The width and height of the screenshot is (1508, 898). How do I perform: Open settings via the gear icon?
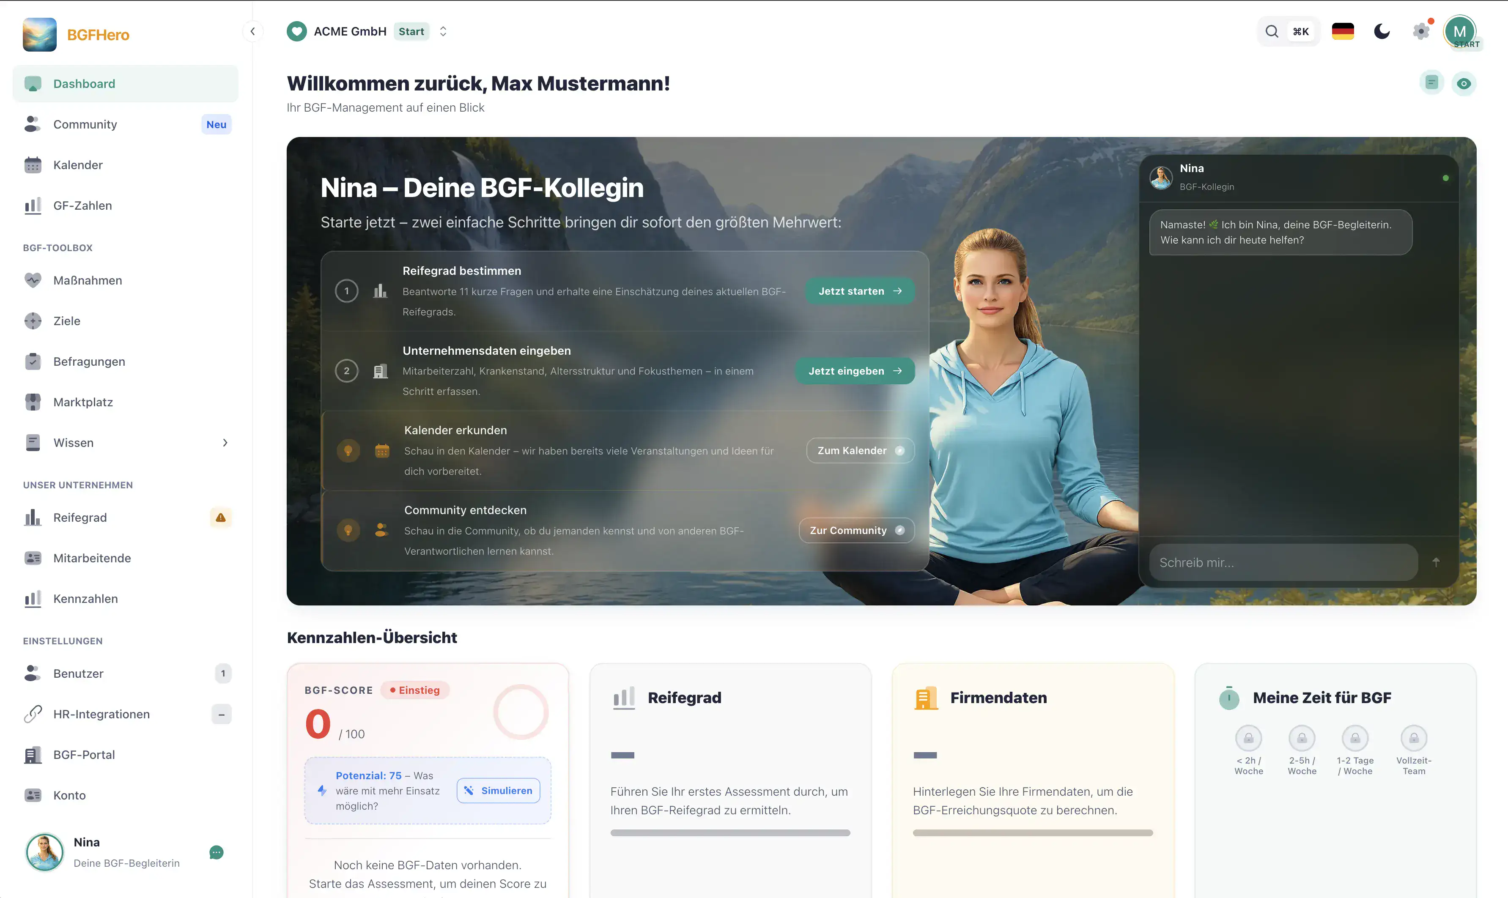click(1420, 31)
